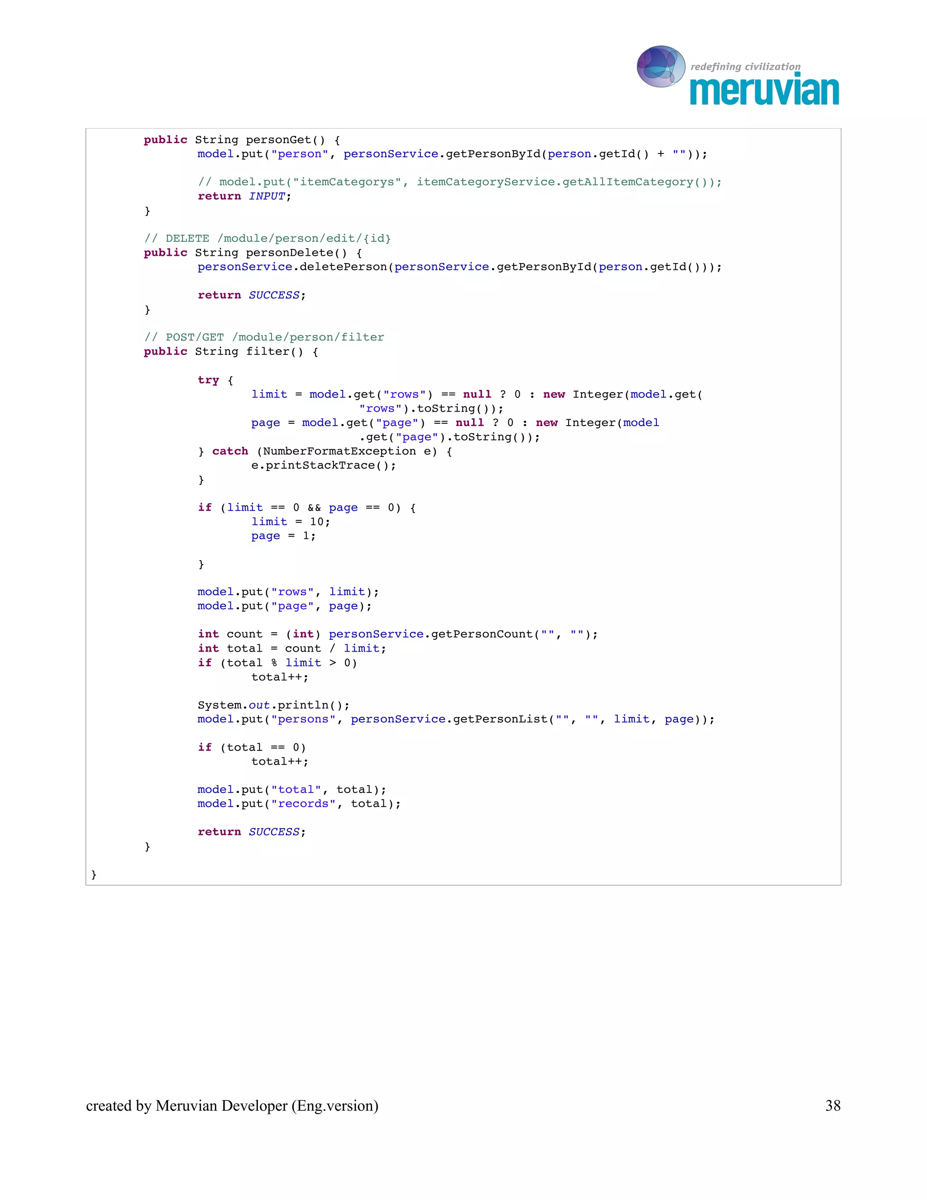Click the model.put("person" line in personGet
The image size is (927, 1200).
(453, 154)
